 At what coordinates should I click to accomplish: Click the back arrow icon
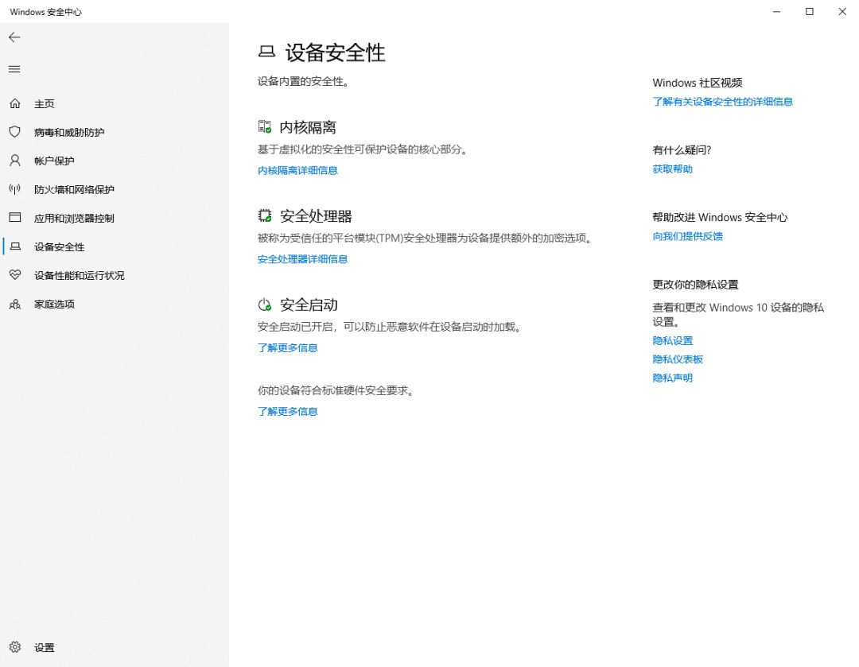(x=15, y=37)
